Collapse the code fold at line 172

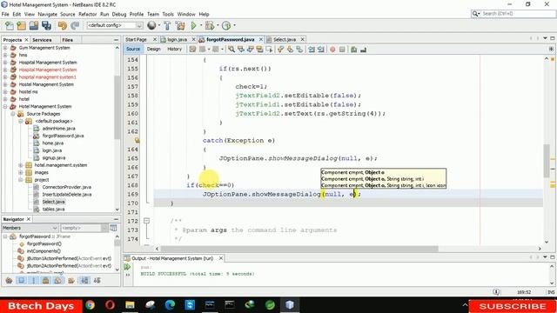146,221
